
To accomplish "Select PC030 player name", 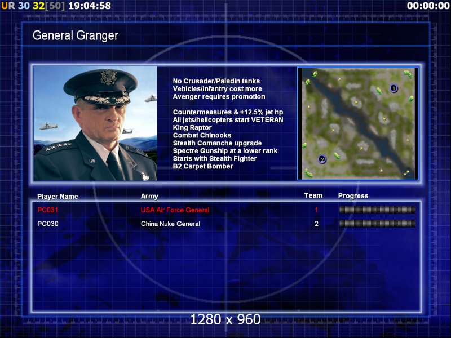I will (x=48, y=224).
